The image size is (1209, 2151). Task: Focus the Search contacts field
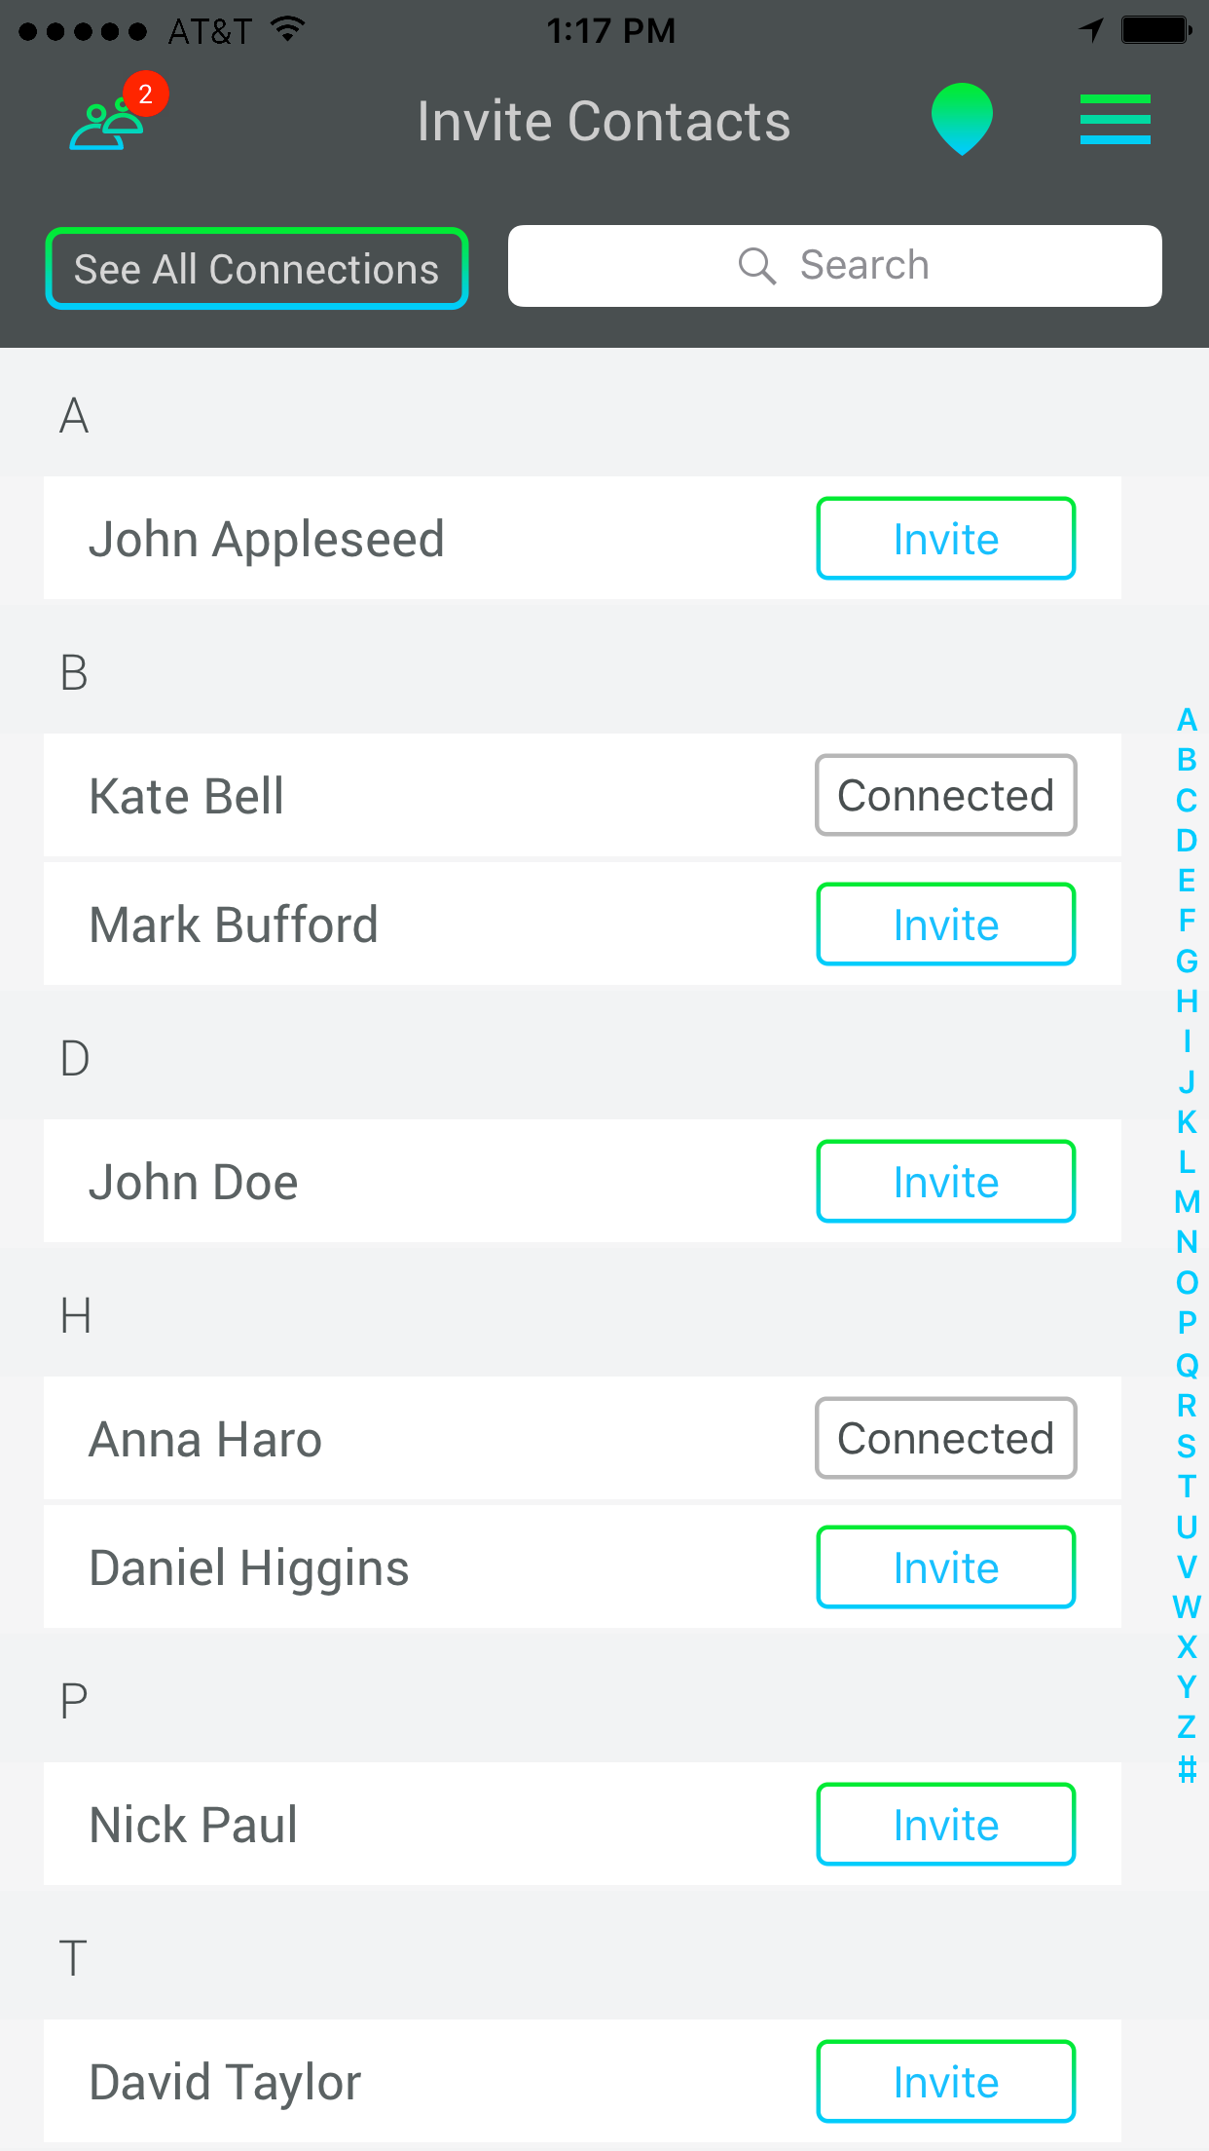[834, 266]
